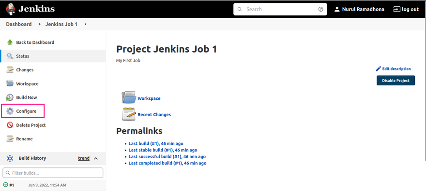Open the Configure sidebar item
This screenshot has height=191, width=426.
click(26, 111)
